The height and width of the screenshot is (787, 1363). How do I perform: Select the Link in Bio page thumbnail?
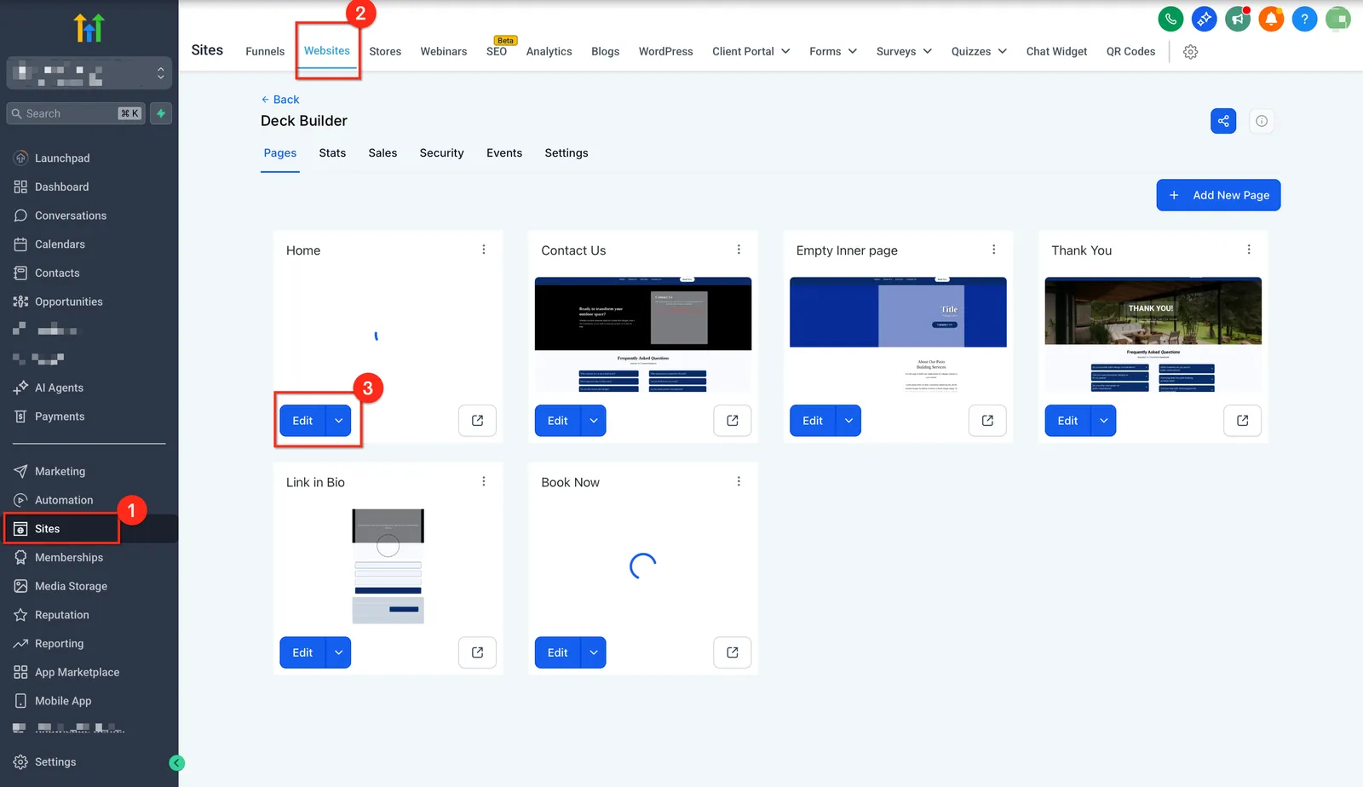388,566
